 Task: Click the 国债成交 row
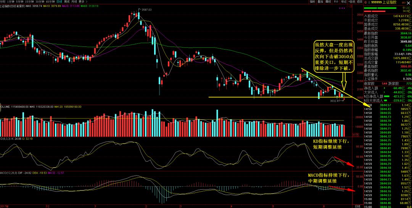[x=388, y=24]
